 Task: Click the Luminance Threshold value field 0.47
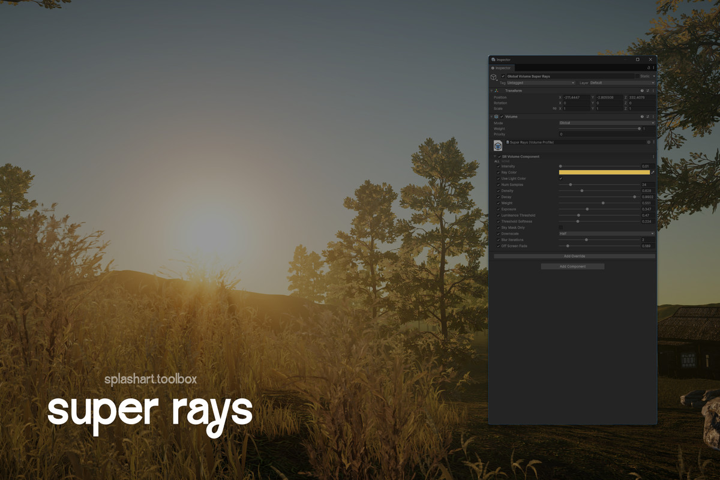point(648,215)
